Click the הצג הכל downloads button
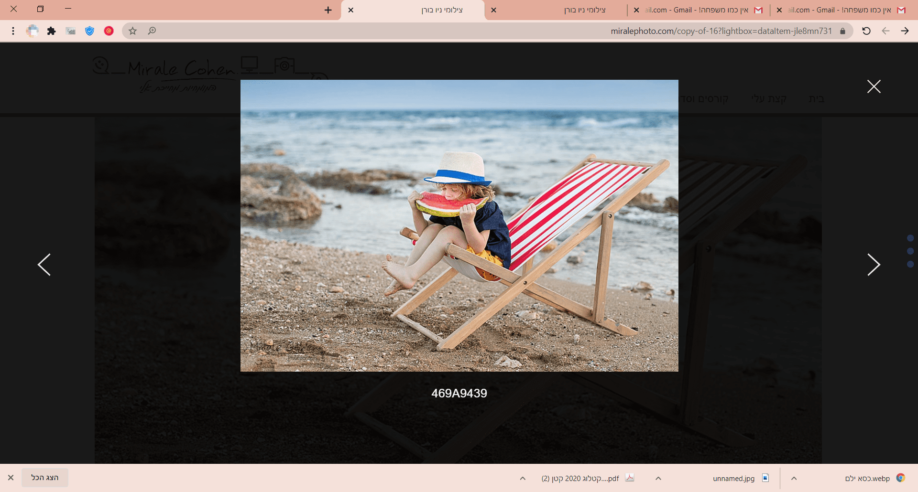The width and height of the screenshot is (918, 492). pos(45,478)
